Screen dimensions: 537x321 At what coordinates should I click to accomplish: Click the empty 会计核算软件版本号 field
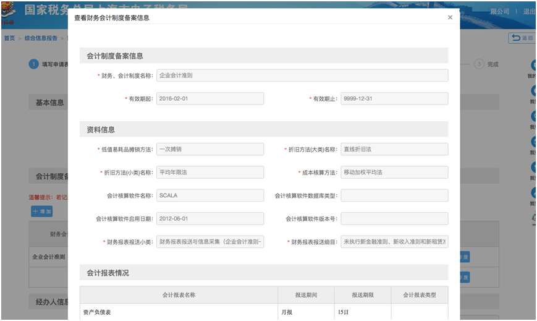pyautogui.click(x=394, y=219)
